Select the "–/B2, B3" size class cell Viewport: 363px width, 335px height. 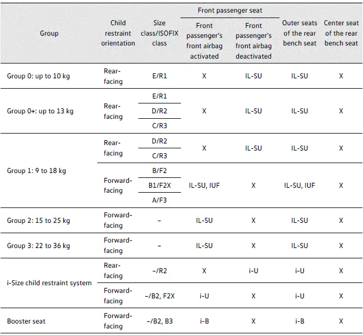(160, 321)
